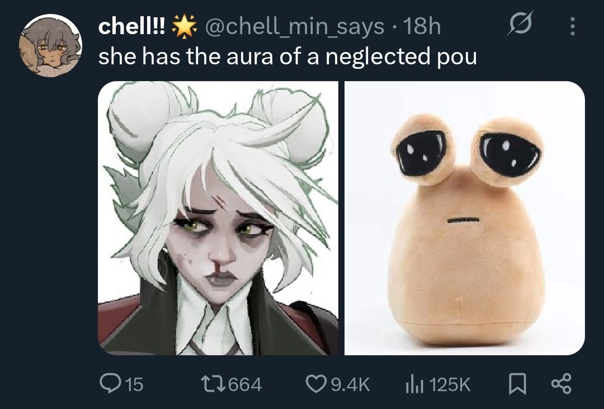Click the 9.4K likes count

click(x=350, y=384)
